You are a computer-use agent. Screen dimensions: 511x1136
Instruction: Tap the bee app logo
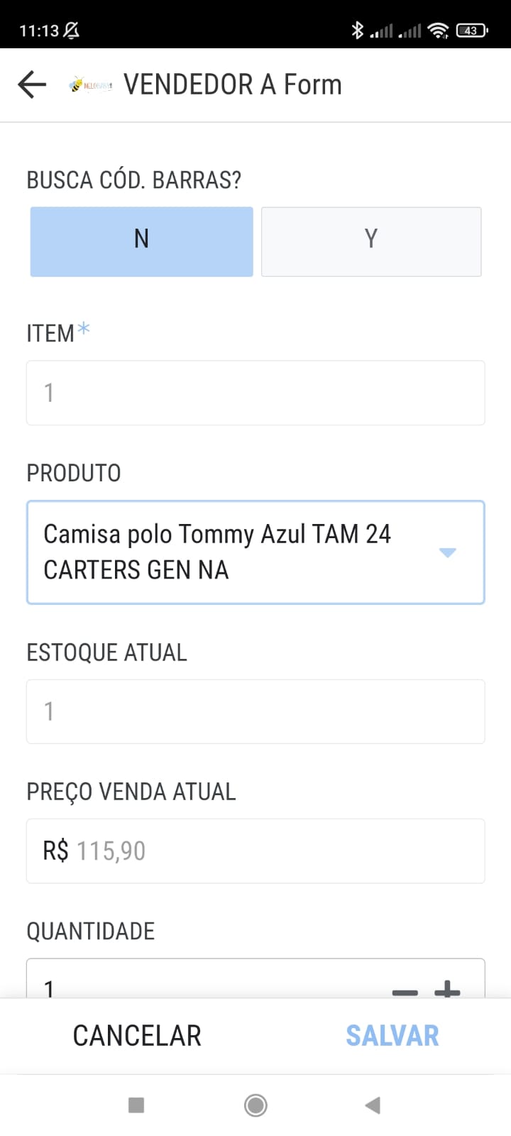point(90,85)
